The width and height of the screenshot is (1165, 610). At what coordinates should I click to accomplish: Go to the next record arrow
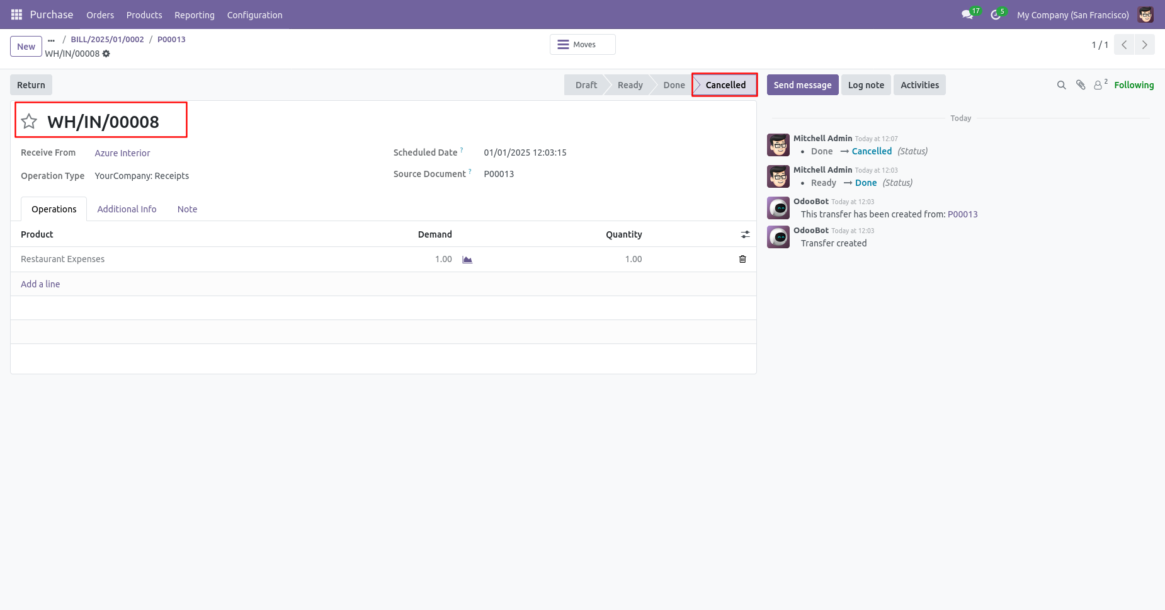click(x=1145, y=45)
